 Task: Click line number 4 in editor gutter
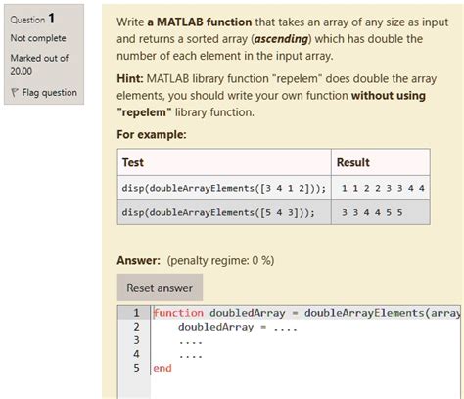pos(136,354)
